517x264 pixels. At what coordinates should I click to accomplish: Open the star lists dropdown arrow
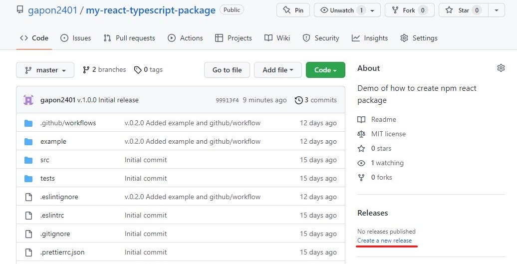click(x=496, y=10)
